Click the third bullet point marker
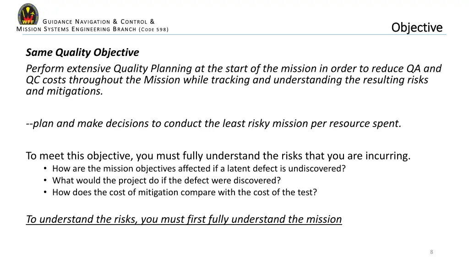The width and height of the screenshot is (469, 264). click(x=45, y=192)
